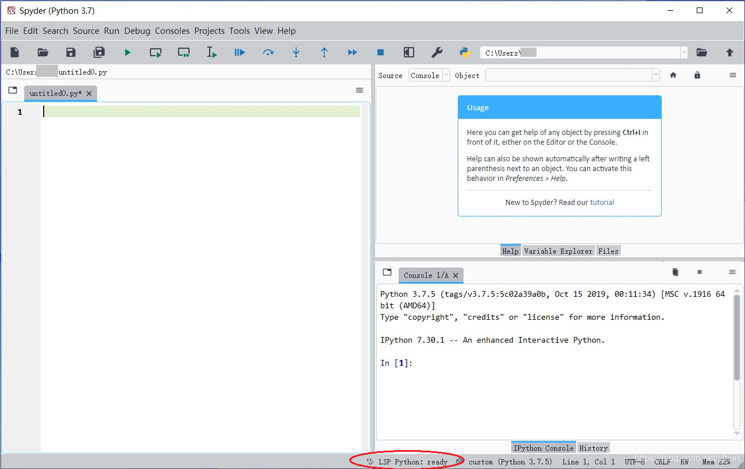The height and width of the screenshot is (469, 745).
Task: Click LSP Python: ready status
Action: [407, 462]
